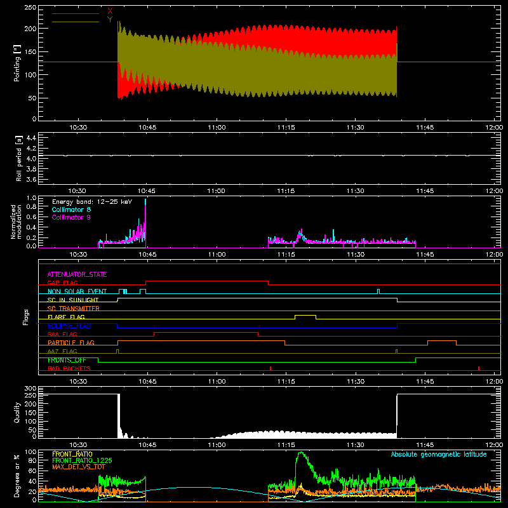This screenshot has height=508, width=508.
Task: Click the green FRONT_RATIO_1225 peak near 11:18
Action: (x=301, y=453)
